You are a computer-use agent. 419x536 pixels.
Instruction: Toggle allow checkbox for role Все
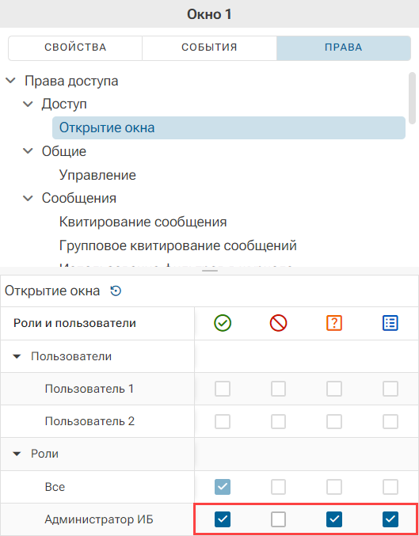point(223,487)
